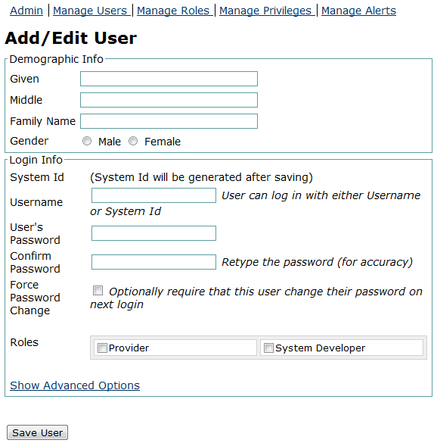
Task: Click the Confirm Password field
Action: click(x=153, y=262)
